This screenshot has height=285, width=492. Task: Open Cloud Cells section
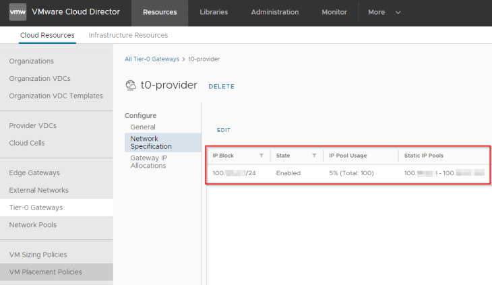27,143
